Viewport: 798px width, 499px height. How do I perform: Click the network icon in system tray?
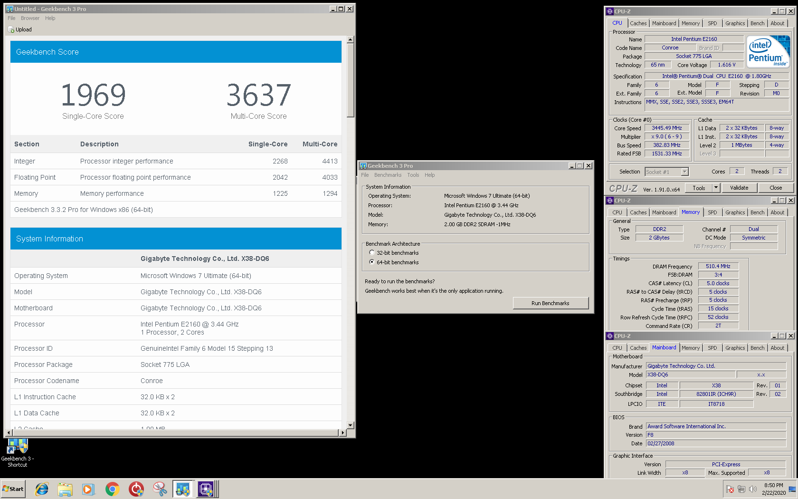(741, 489)
